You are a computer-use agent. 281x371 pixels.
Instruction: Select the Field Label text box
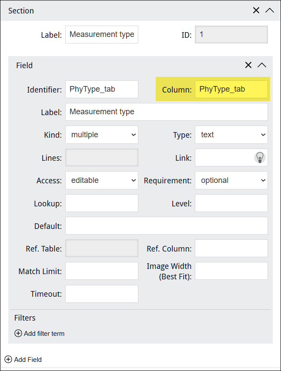[166, 112]
